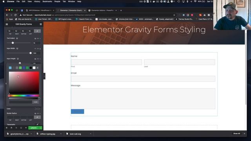251x141 pixels.
Task: Open the Apple menu
Action: [x=4, y=2]
